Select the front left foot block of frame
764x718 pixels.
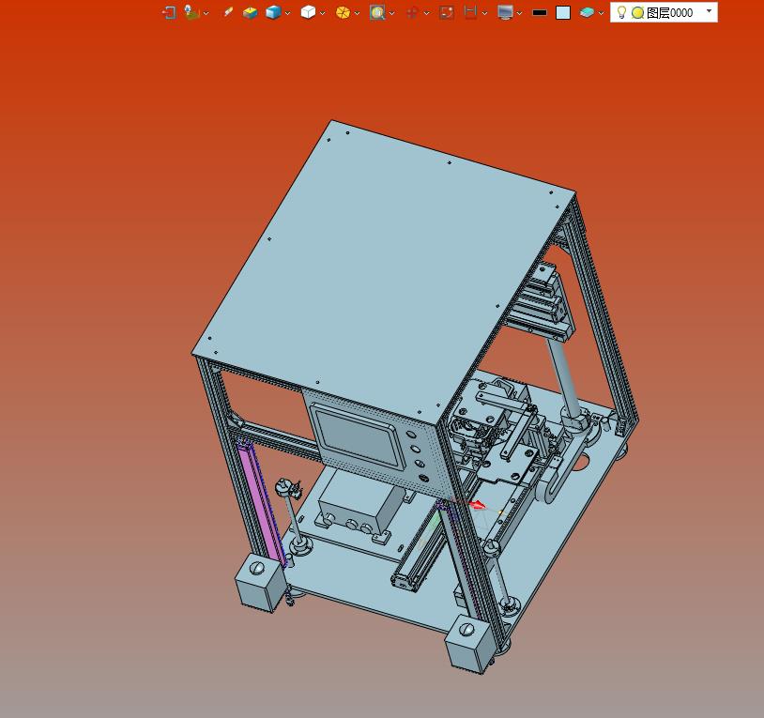pos(260,583)
